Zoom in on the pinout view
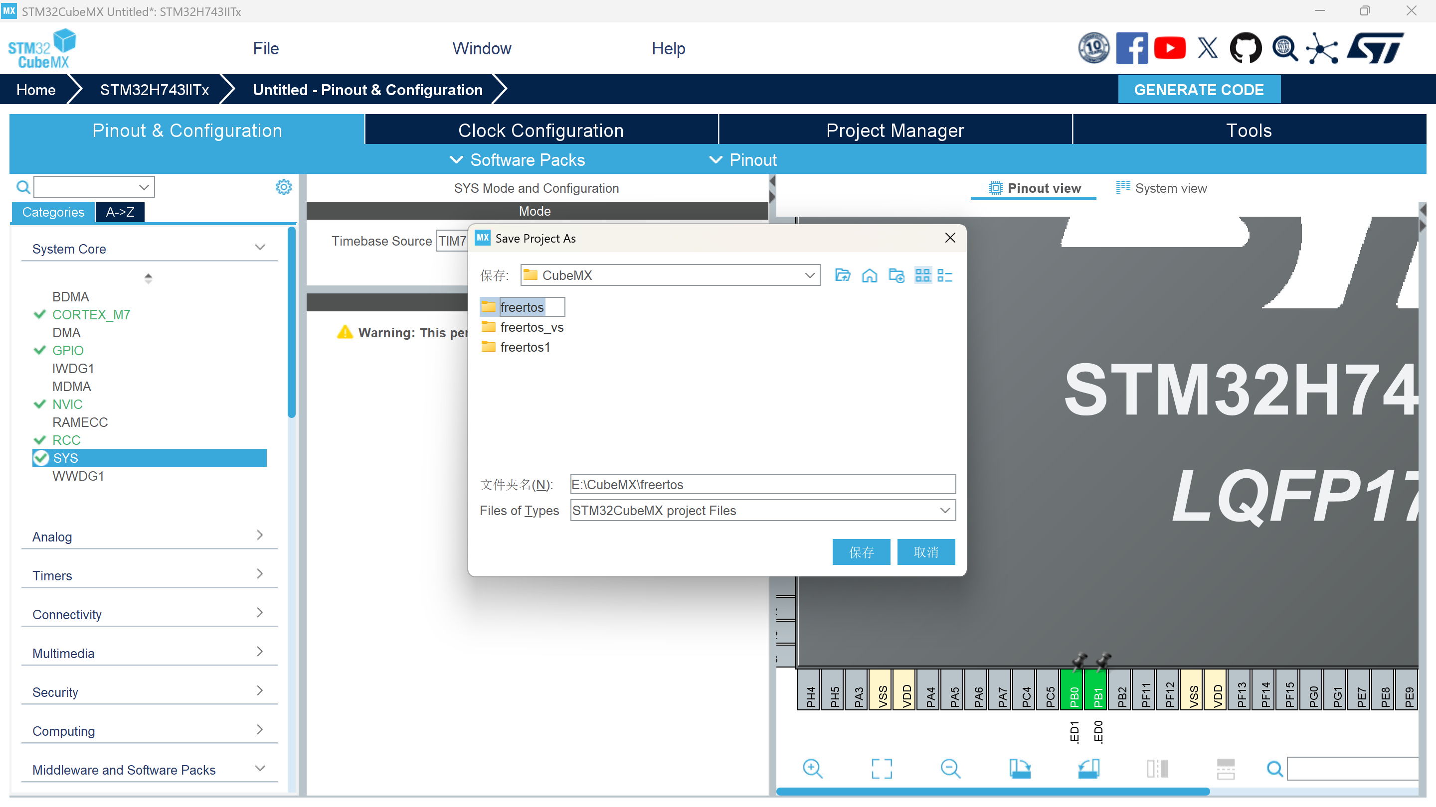The width and height of the screenshot is (1436, 807). click(812, 769)
